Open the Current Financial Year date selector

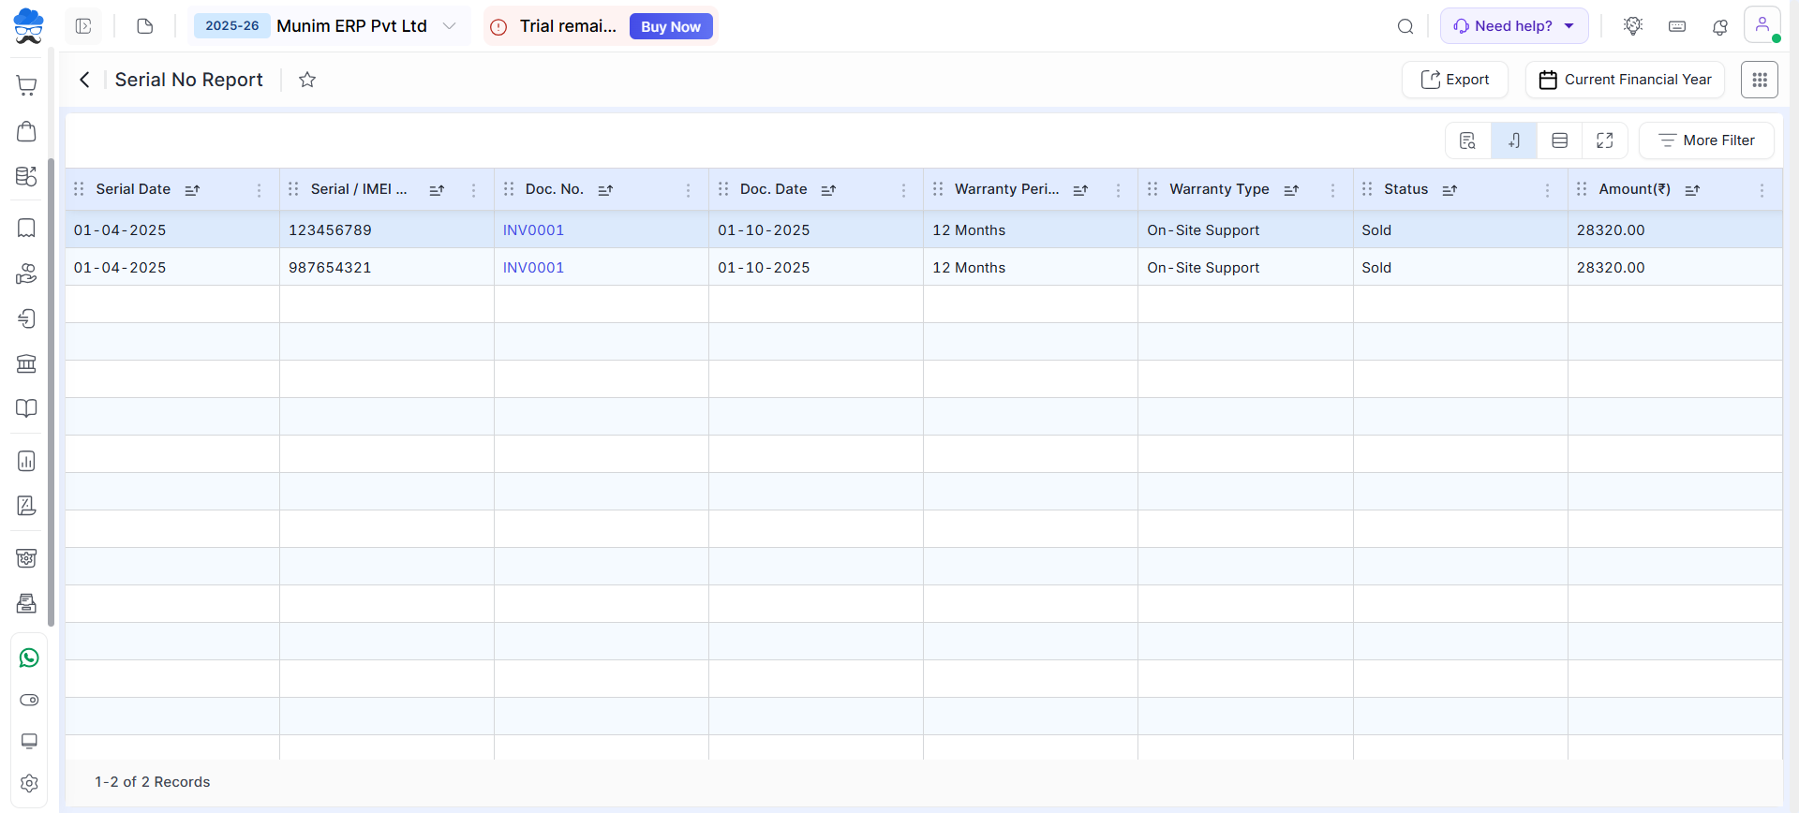point(1625,80)
